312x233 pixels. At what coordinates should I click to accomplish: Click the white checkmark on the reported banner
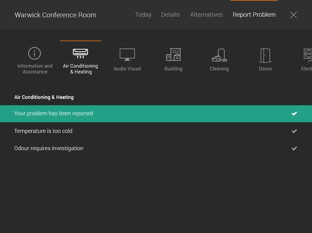point(294,113)
